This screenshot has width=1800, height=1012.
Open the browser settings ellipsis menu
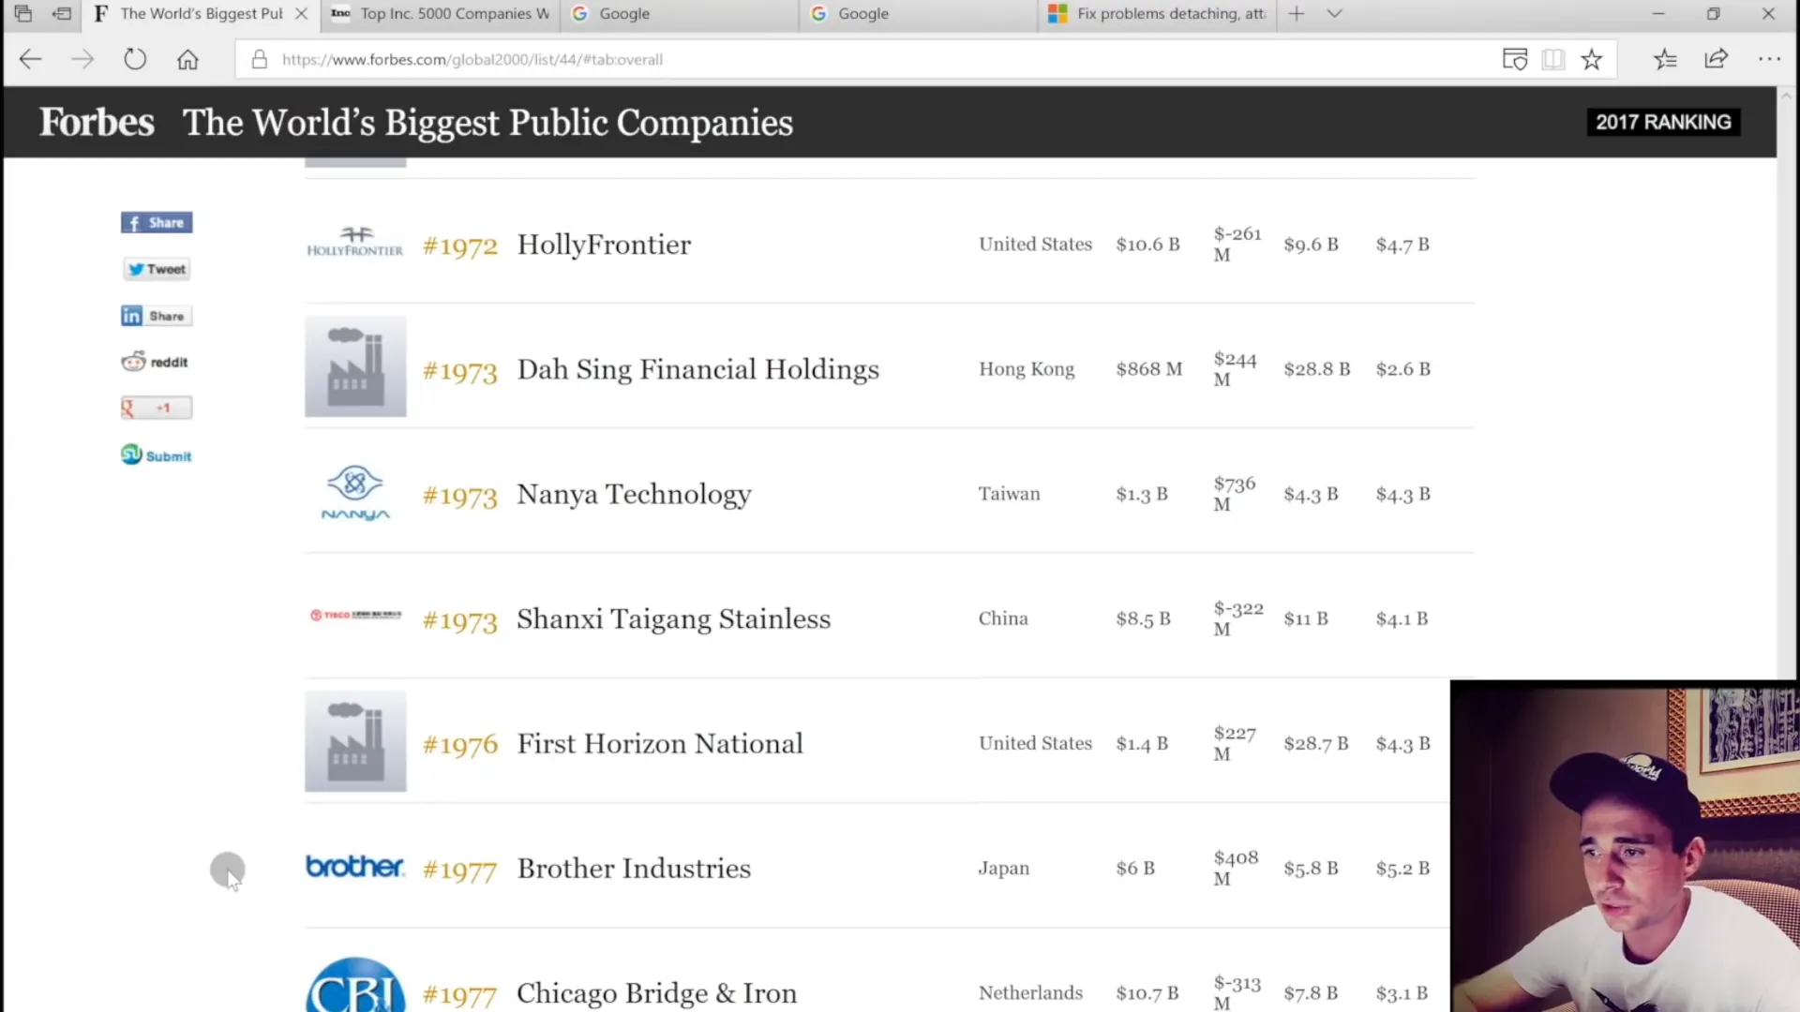tap(1769, 60)
